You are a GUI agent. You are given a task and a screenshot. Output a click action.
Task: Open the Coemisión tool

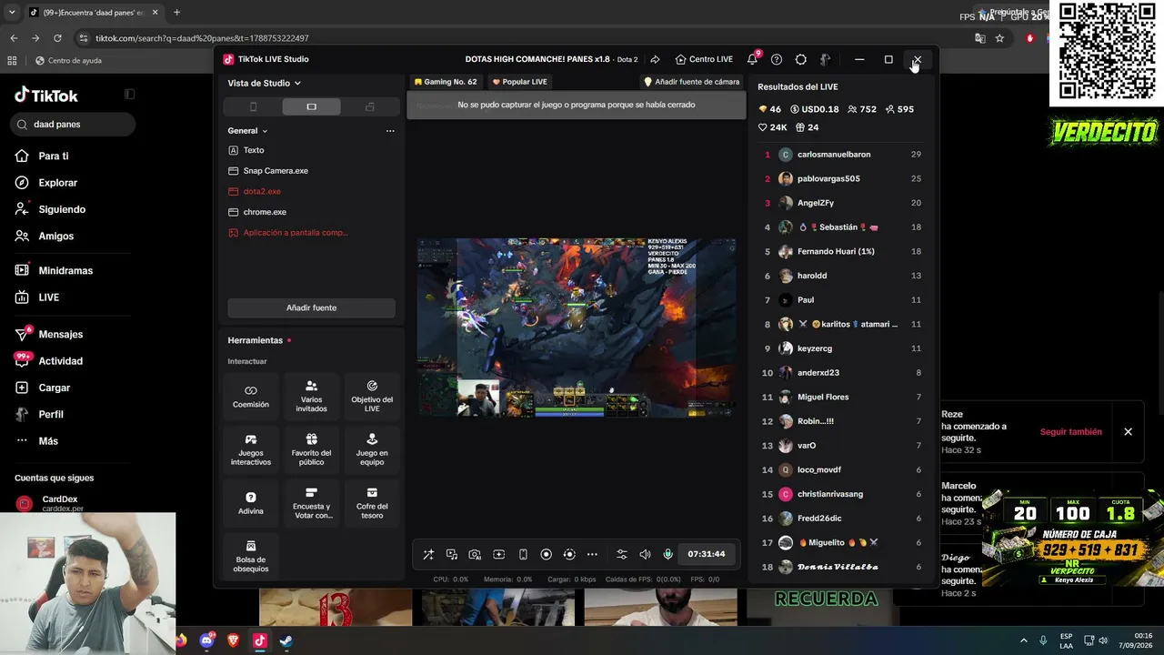pos(251,397)
